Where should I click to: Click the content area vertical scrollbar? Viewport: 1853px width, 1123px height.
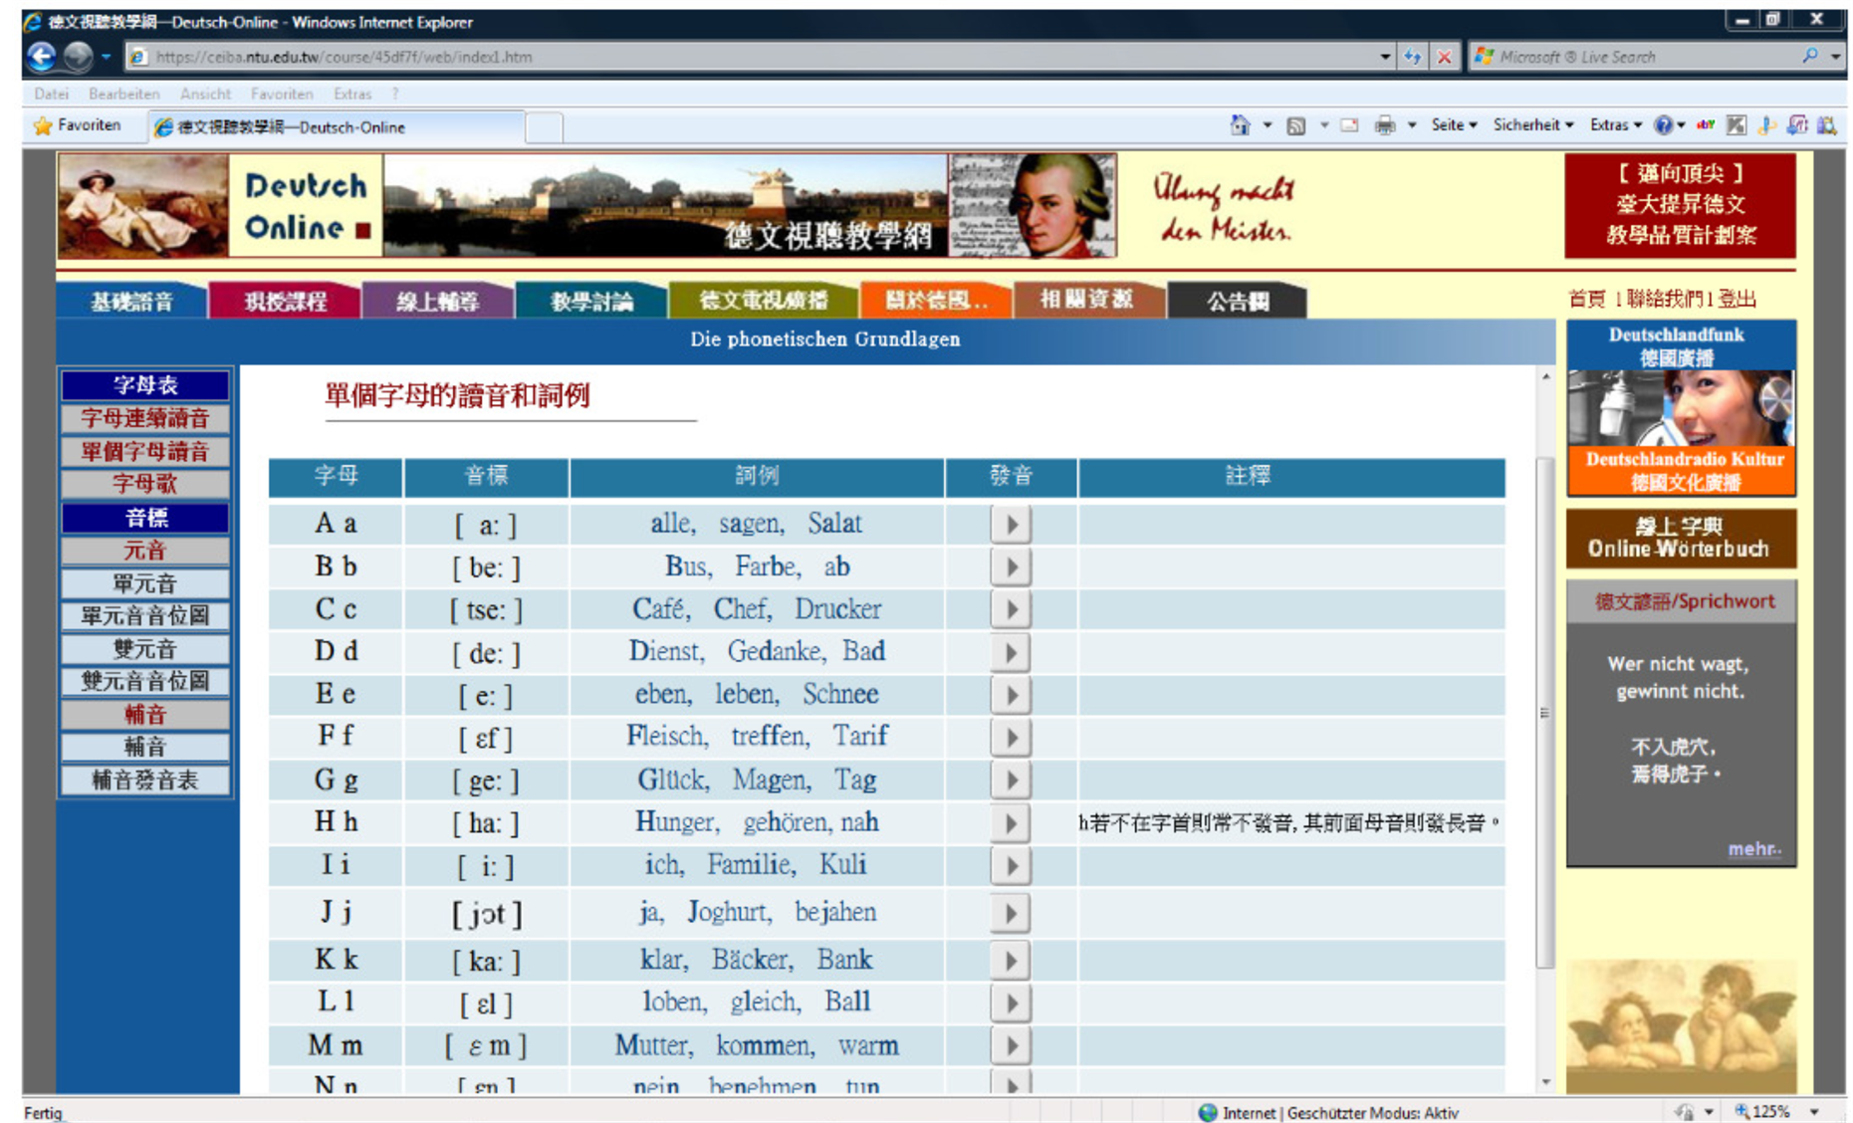pos(1544,712)
